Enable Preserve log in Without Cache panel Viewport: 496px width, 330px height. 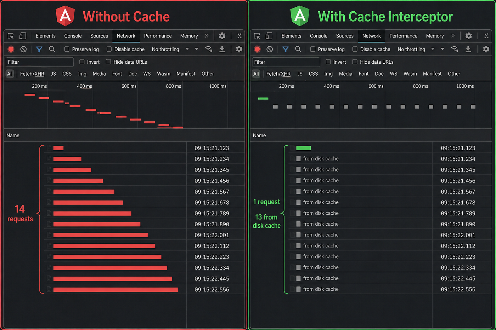67,49
